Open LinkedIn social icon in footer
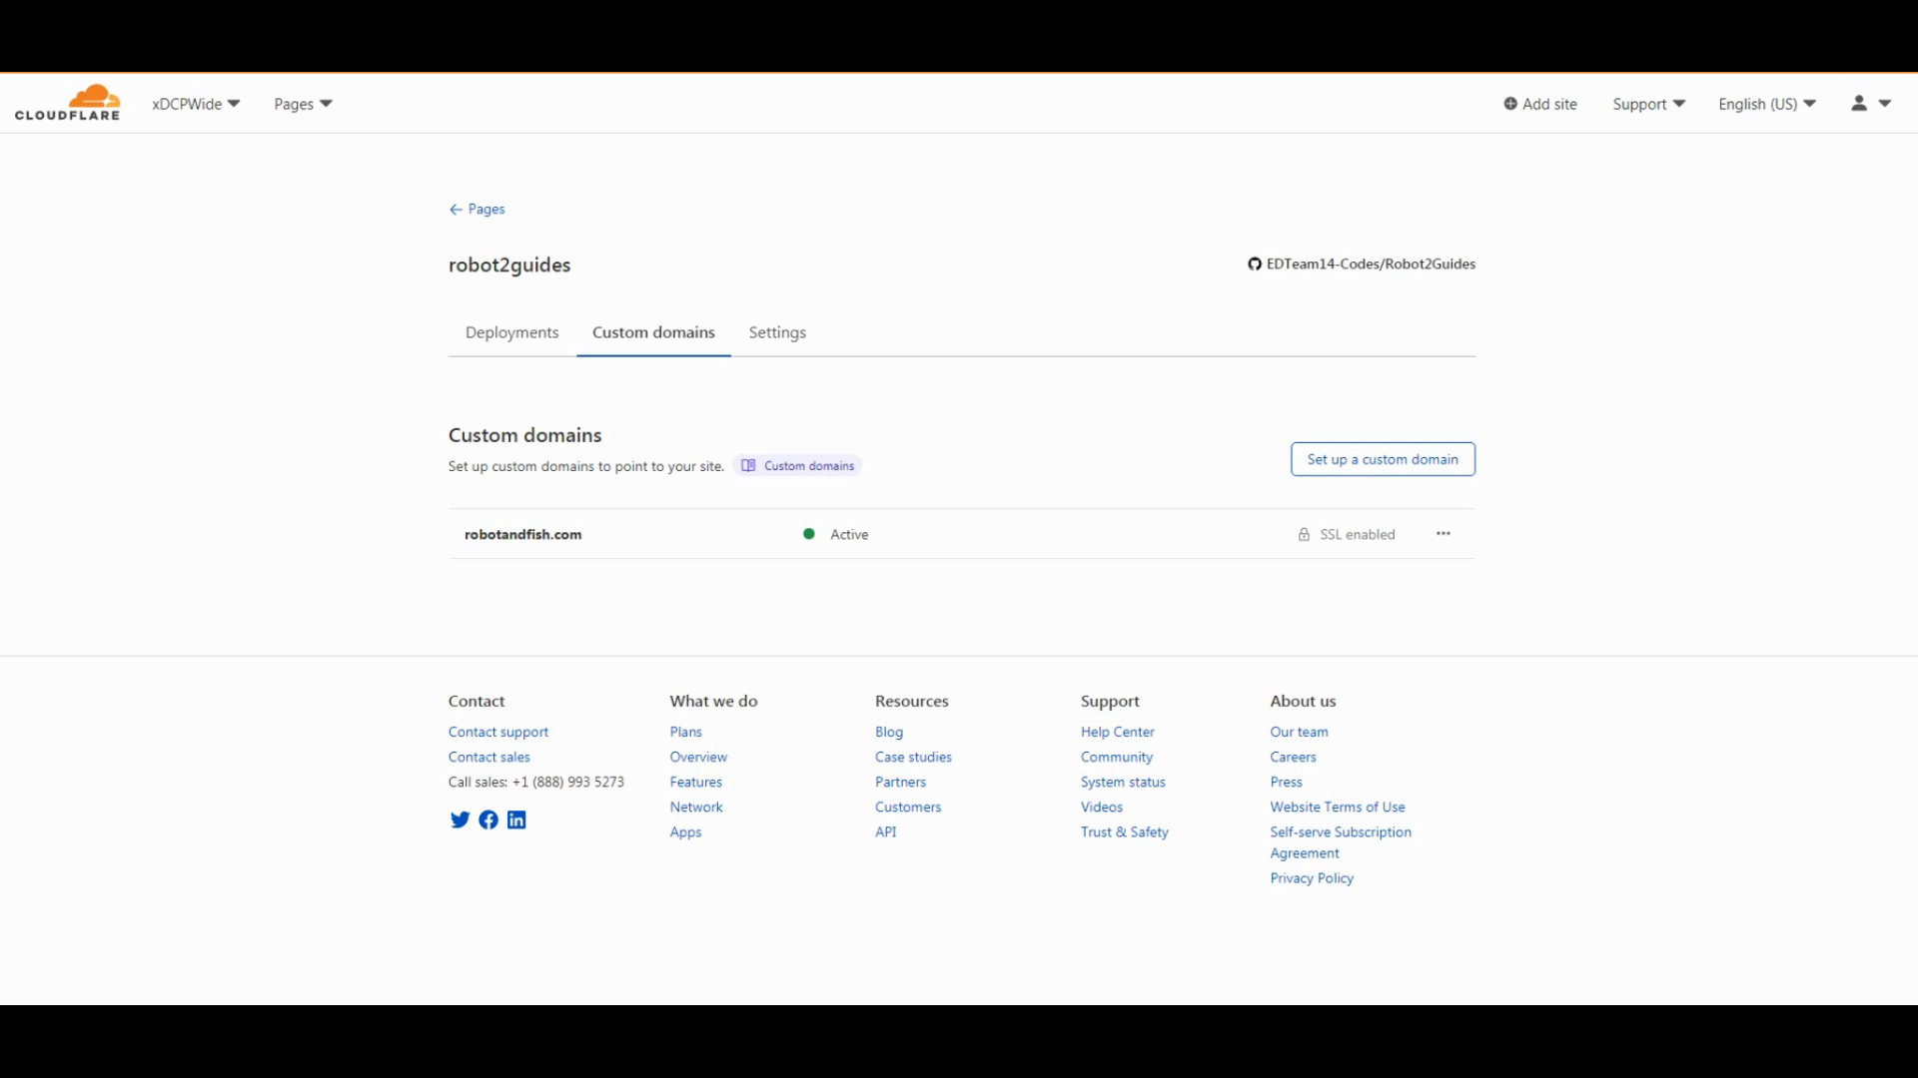Screen dimensions: 1918x1078 click(516, 819)
